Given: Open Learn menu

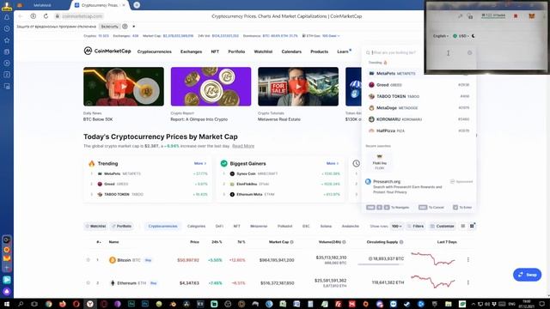Looking at the screenshot, I should click(344, 51).
